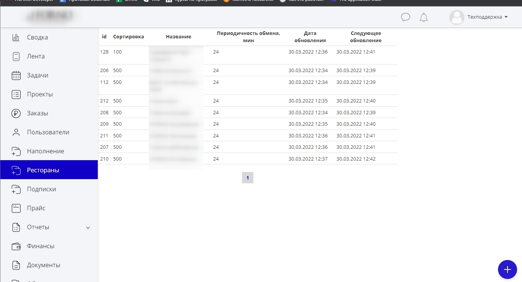This screenshot has height=282, width=522.
Task: Open the Задачи section
Action: 49,75
